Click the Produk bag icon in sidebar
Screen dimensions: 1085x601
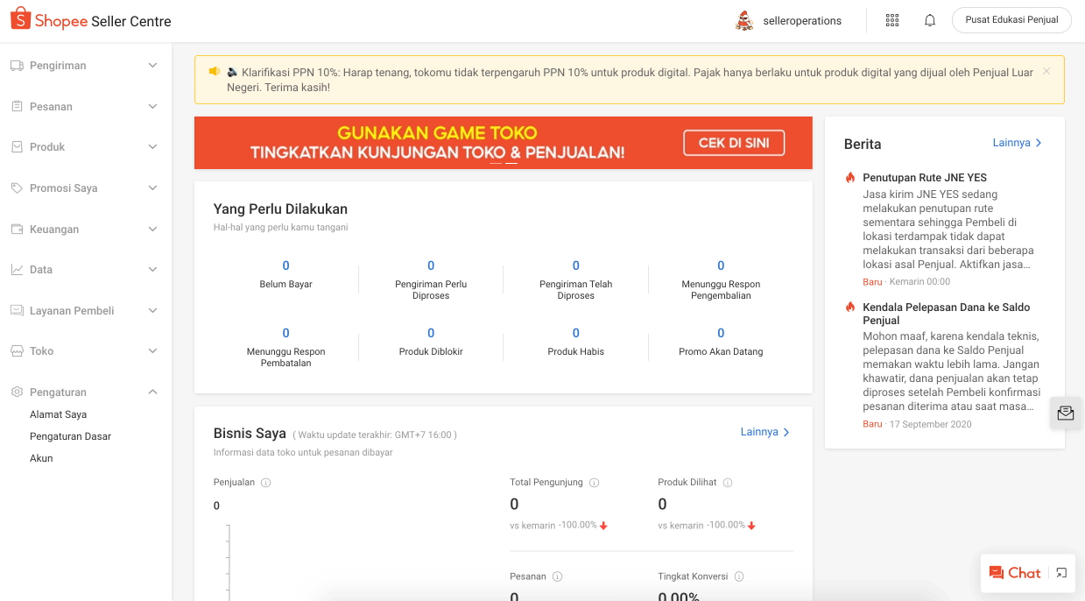coord(17,147)
